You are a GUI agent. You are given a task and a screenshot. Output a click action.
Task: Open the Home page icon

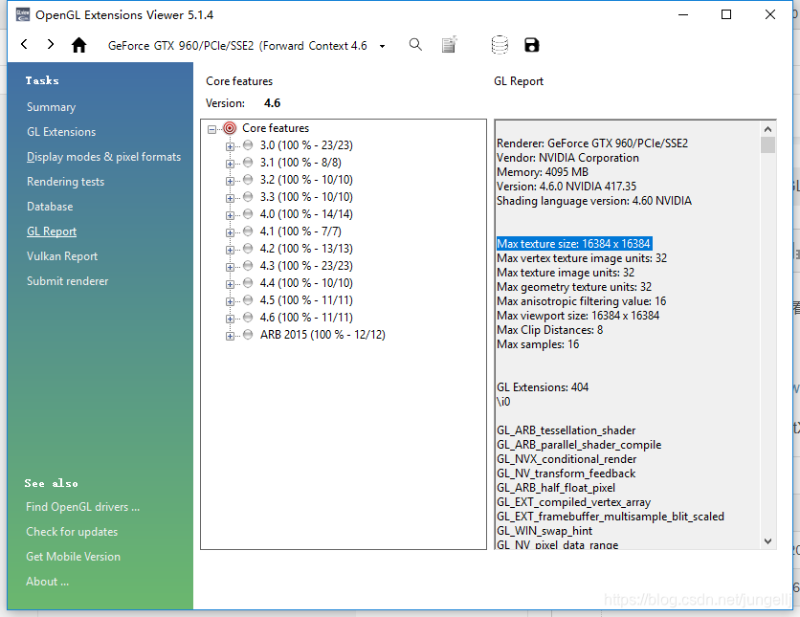click(x=78, y=45)
